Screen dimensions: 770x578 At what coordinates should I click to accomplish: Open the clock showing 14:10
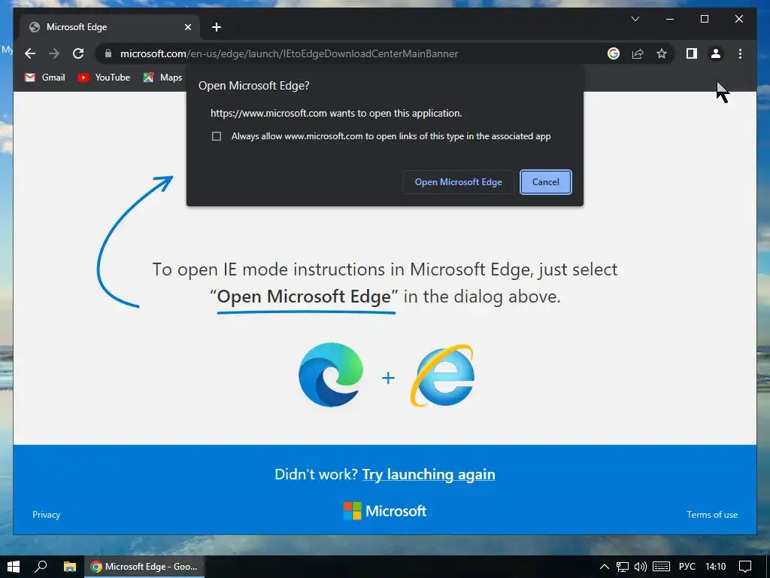pos(716,567)
